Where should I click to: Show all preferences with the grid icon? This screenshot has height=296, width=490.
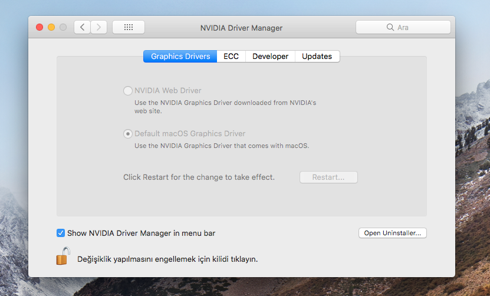pos(128,27)
